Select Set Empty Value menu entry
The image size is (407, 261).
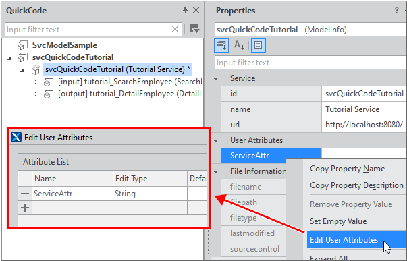[338, 221]
